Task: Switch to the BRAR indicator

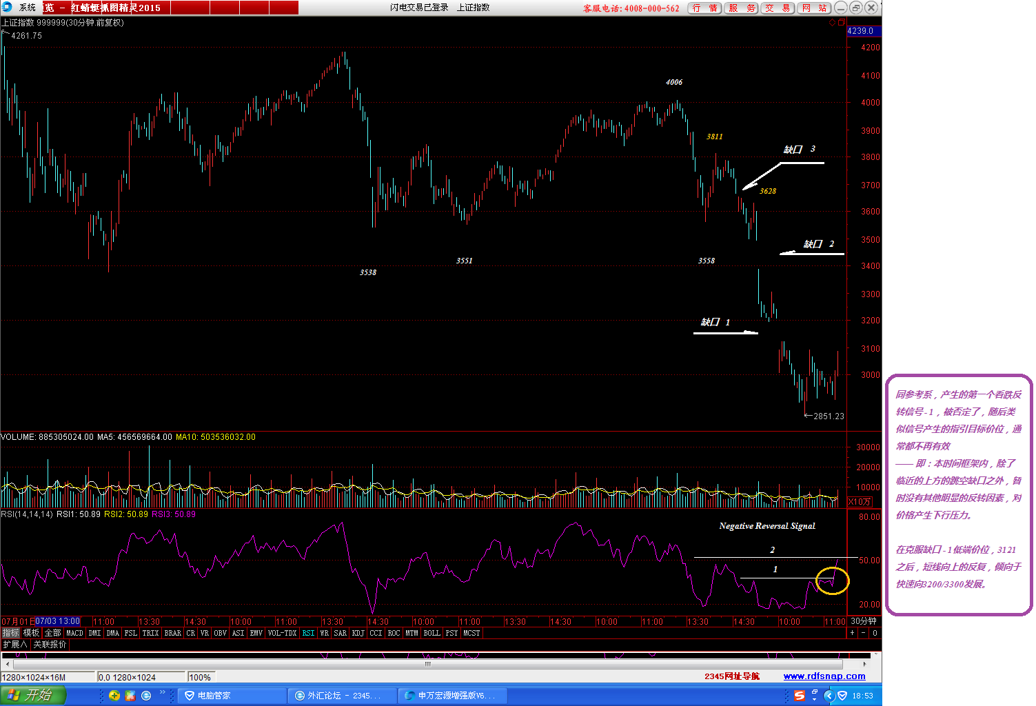Action: tap(172, 633)
